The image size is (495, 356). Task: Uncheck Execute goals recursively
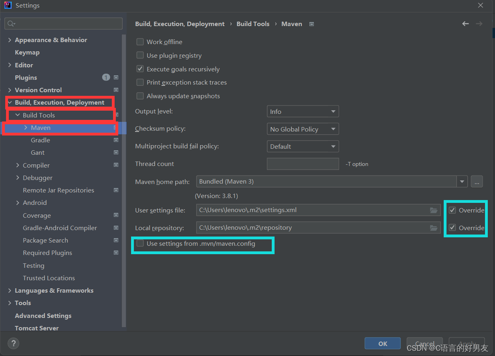[140, 69]
